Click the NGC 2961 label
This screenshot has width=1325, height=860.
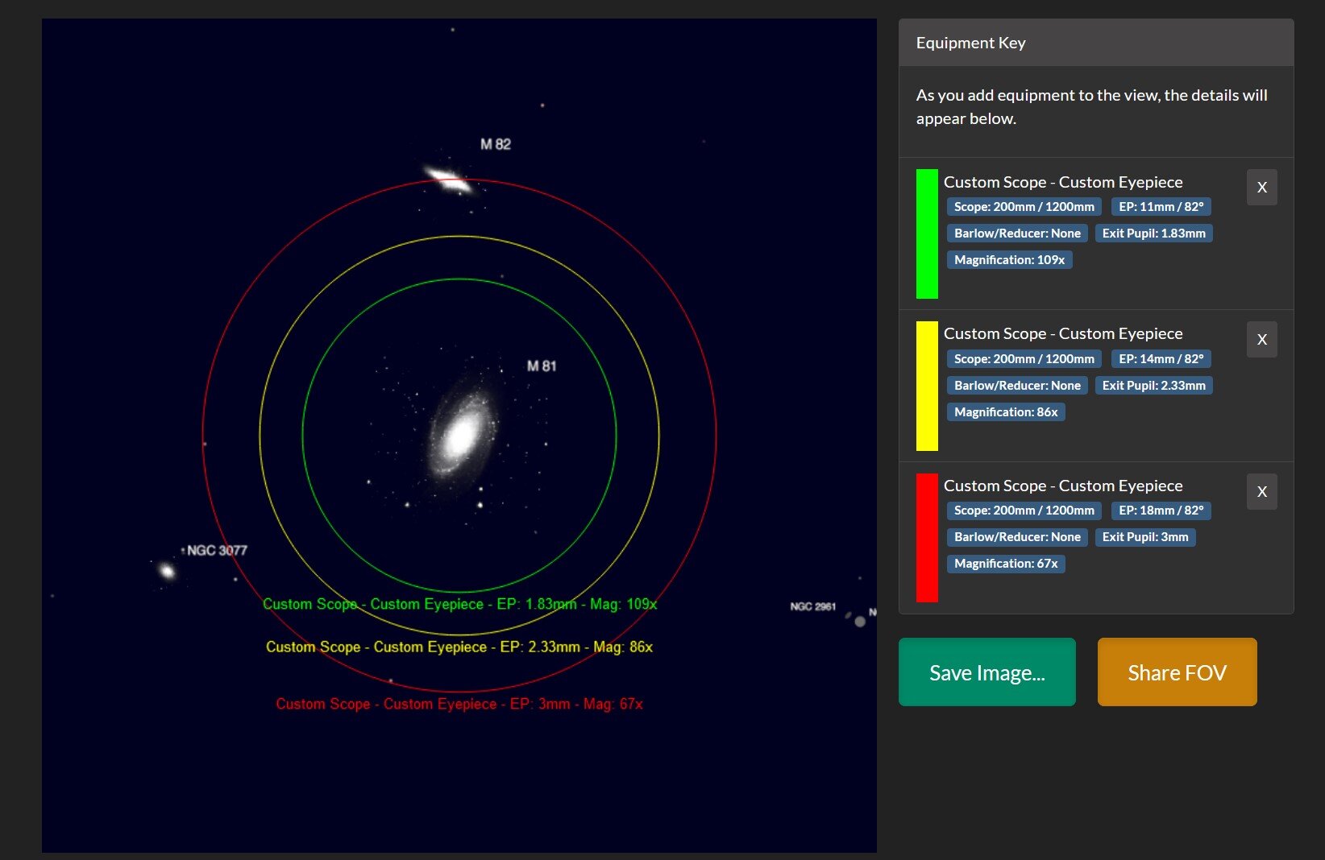coord(812,606)
